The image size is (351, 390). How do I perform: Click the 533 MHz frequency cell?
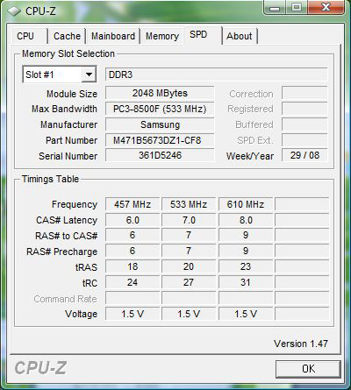click(x=189, y=204)
